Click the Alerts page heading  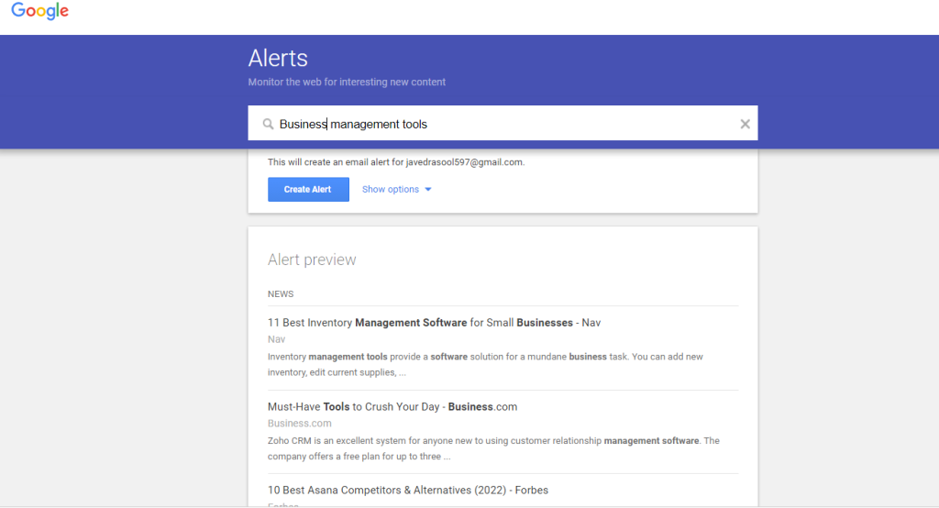click(278, 58)
